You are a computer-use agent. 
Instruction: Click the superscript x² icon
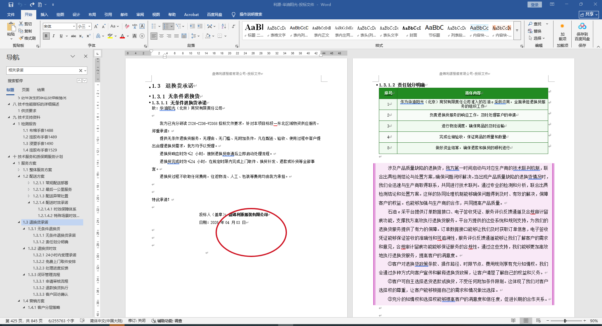(89, 36)
